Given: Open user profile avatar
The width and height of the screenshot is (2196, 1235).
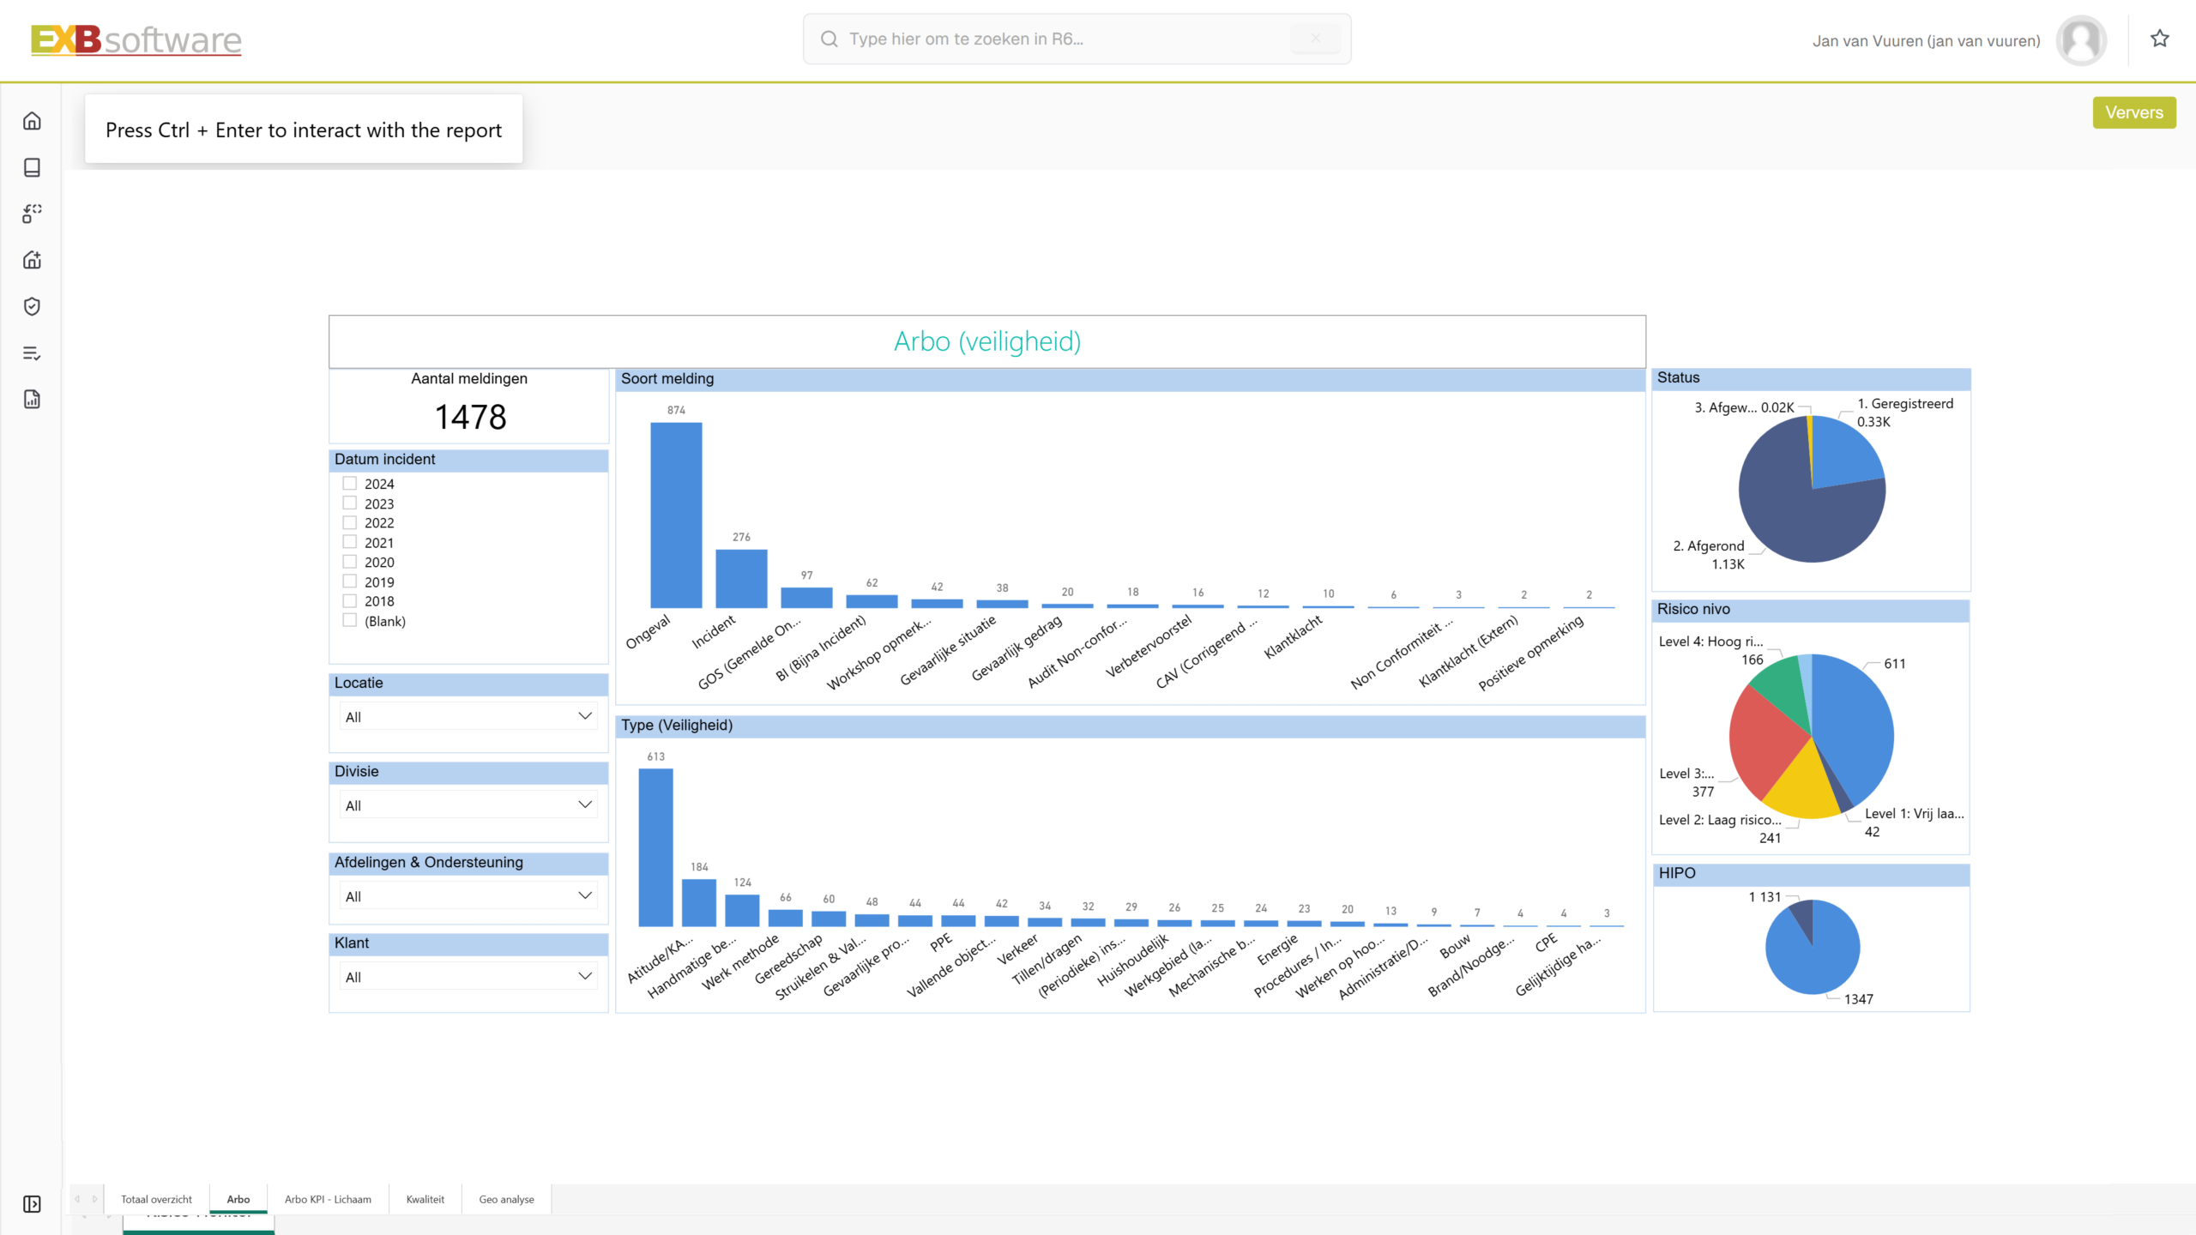Looking at the screenshot, I should coord(2081,40).
